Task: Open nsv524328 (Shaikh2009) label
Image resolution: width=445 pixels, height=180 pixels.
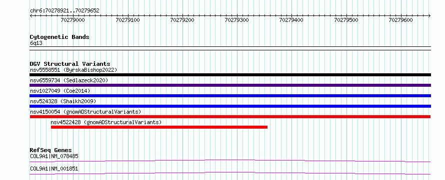Action: 63,101
